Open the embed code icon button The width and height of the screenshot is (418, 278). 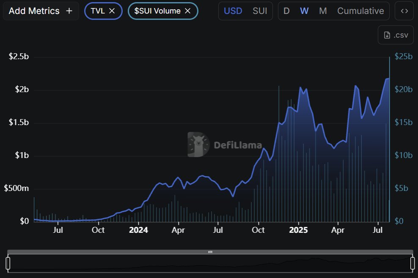[404, 11]
